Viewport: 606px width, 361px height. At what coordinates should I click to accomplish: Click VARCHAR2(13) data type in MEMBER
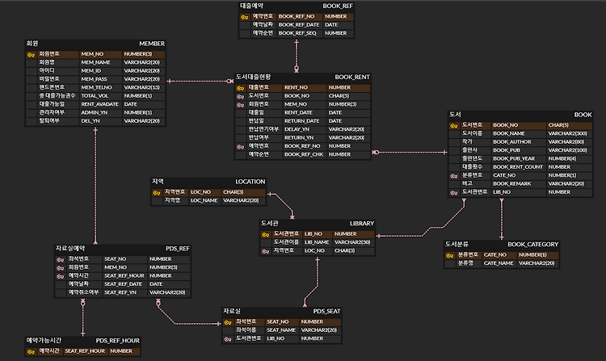click(x=142, y=88)
